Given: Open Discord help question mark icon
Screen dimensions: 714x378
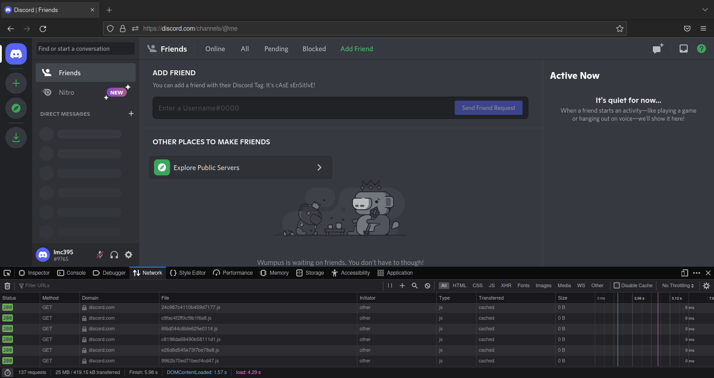Looking at the screenshot, I should tap(702, 49).
